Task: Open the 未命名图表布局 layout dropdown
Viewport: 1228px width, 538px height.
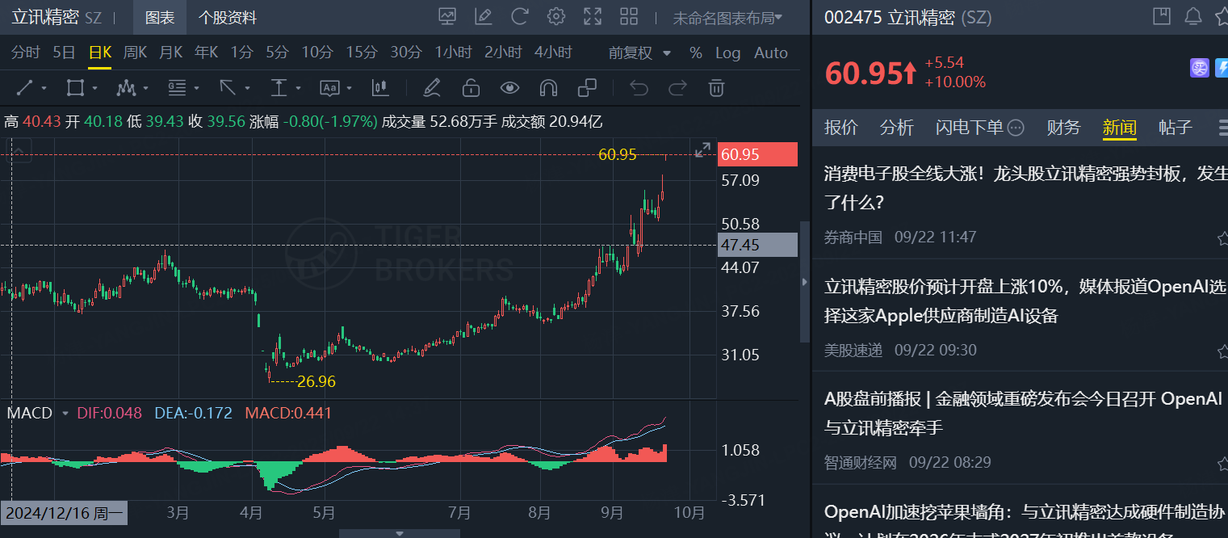Action: point(727,17)
